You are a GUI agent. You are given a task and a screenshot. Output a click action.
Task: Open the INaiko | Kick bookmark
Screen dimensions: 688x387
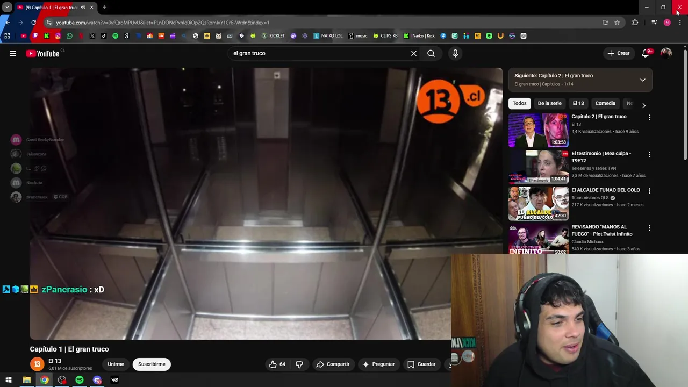tap(419, 36)
